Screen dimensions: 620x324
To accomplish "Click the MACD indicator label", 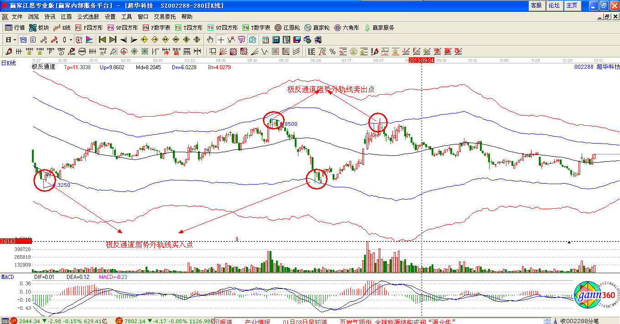I will coord(8,277).
